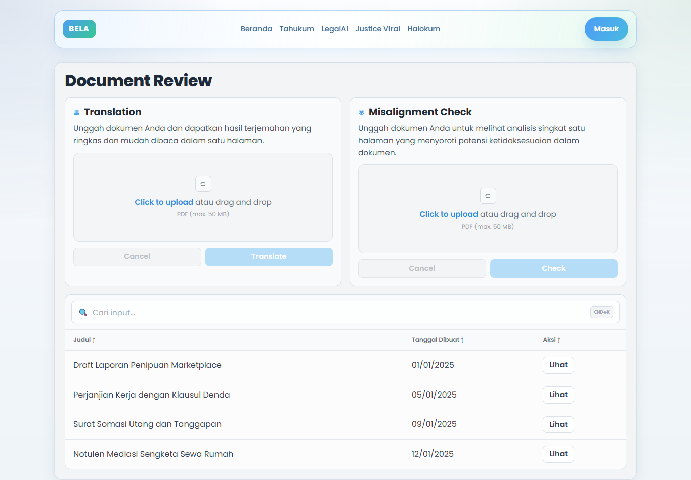Click the upload icon in Translation dropzone

203,184
